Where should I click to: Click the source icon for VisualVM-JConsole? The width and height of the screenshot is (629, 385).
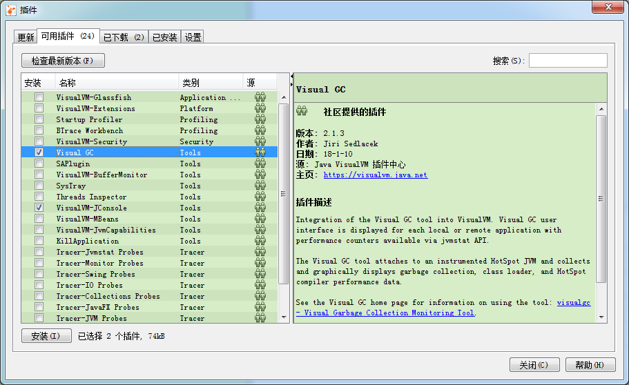tap(260, 208)
